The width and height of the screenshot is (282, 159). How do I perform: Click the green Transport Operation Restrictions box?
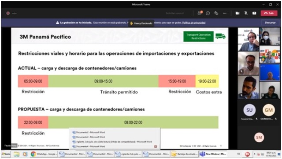point(198,36)
